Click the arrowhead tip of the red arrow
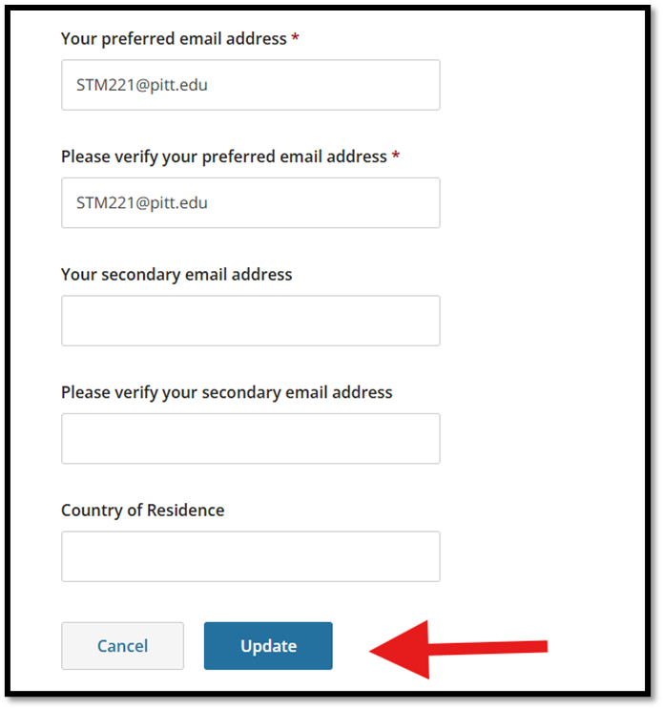 click(373, 653)
